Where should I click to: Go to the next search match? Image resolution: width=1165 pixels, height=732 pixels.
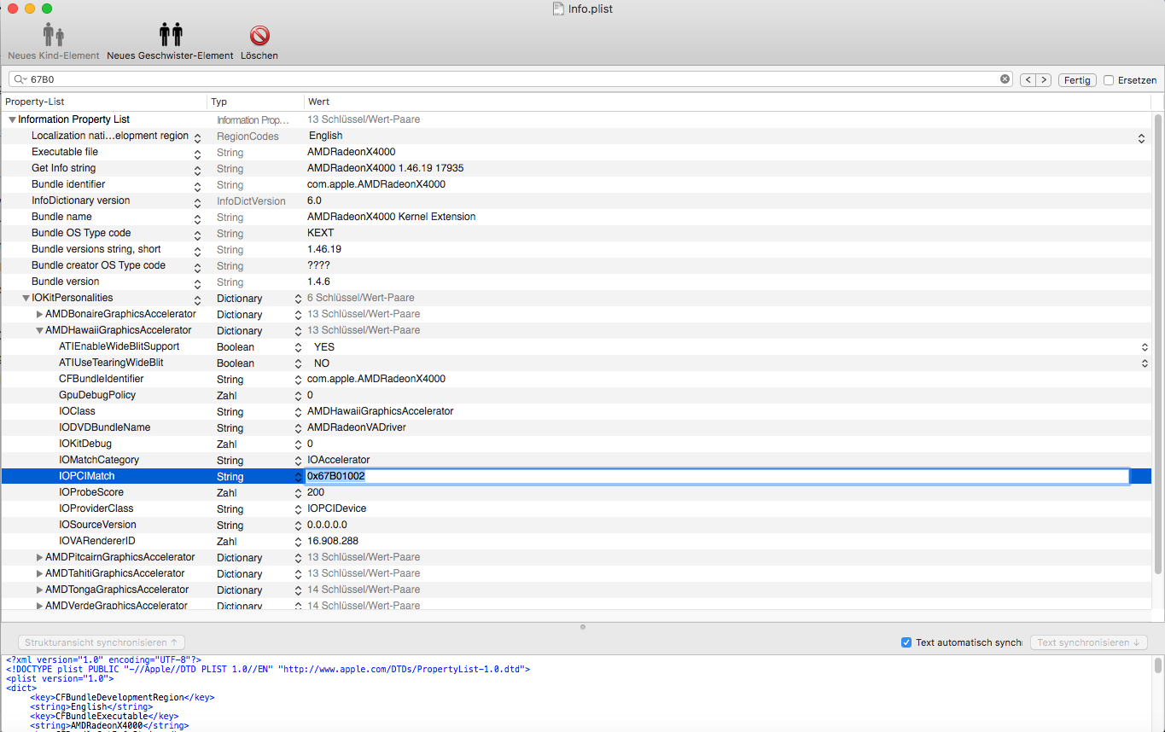[1043, 80]
